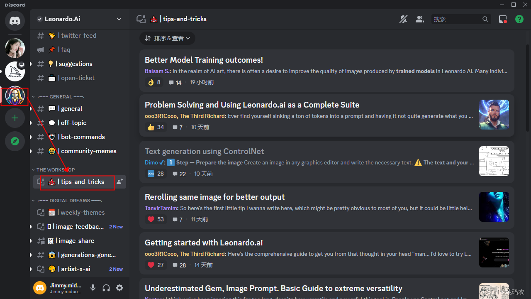This screenshot has width=531, height=299.
Task: Open the generations-gone channel
Action: 80,255
